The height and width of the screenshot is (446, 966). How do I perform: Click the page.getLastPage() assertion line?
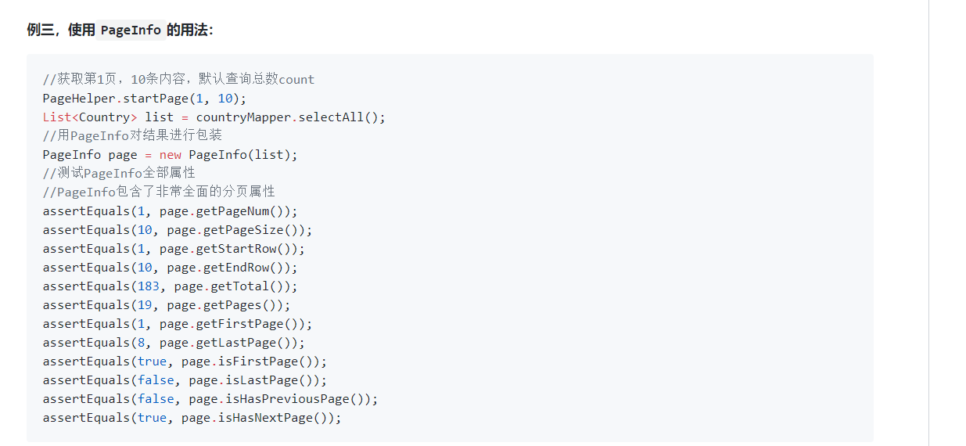pos(174,343)
